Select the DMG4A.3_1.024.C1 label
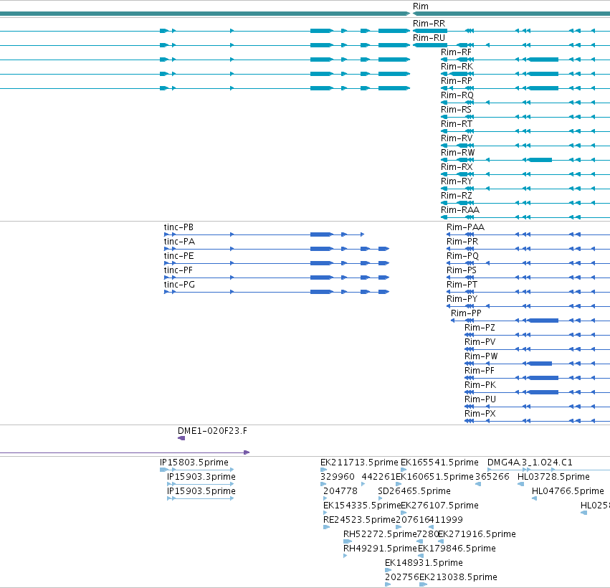610x588 pixels. coord(530,463)
